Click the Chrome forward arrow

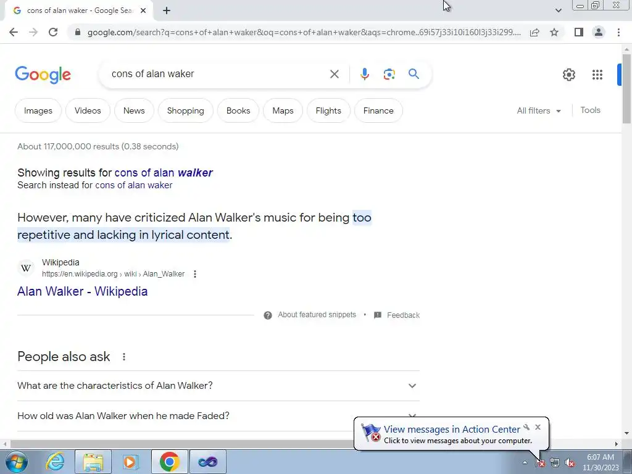click(33, 32)
